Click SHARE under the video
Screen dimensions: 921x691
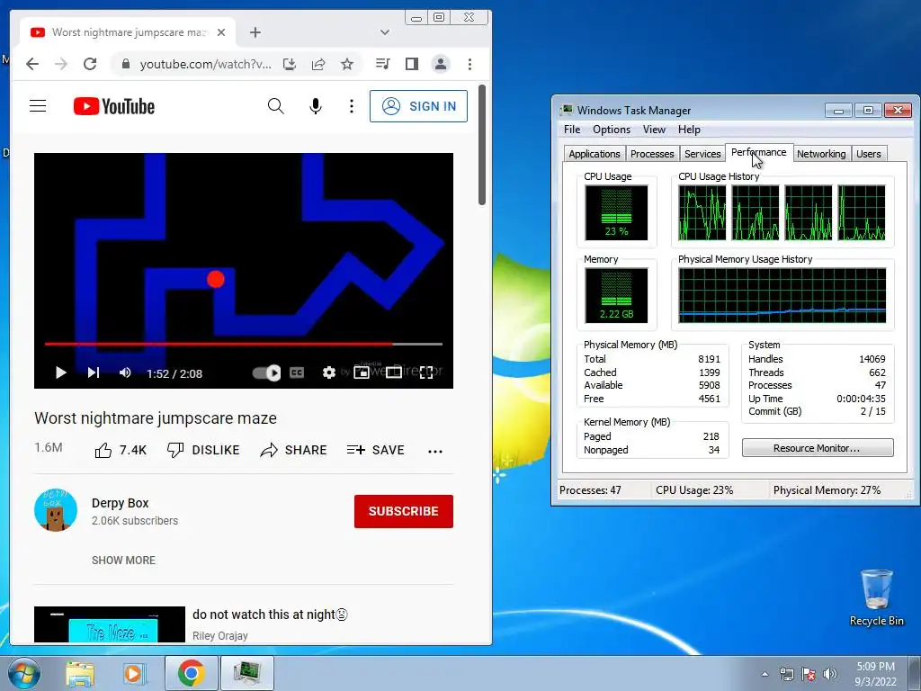click(294, 450)
